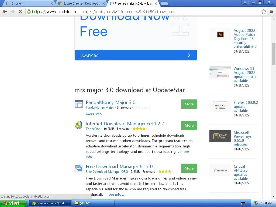Stop page loading with X button
Viewport: 276px width, 207px height.
pyautogui.click(x=20, y=12)
